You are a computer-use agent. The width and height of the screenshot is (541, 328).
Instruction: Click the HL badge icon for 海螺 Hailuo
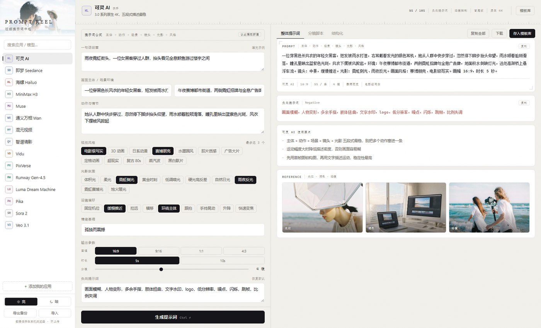[x=9, y=82]
